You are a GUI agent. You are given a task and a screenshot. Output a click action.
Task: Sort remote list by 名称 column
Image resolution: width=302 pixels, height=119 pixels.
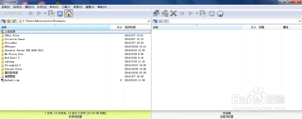pyautogui.click(x=197, y=27)
